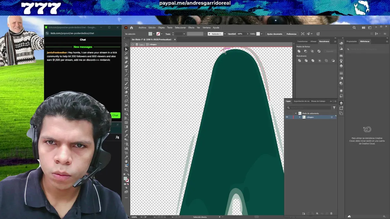Toggle visibility eye of <Grupo> layer
The height and width of the screenshot is (219, 390).
click(x=287, y=117)
